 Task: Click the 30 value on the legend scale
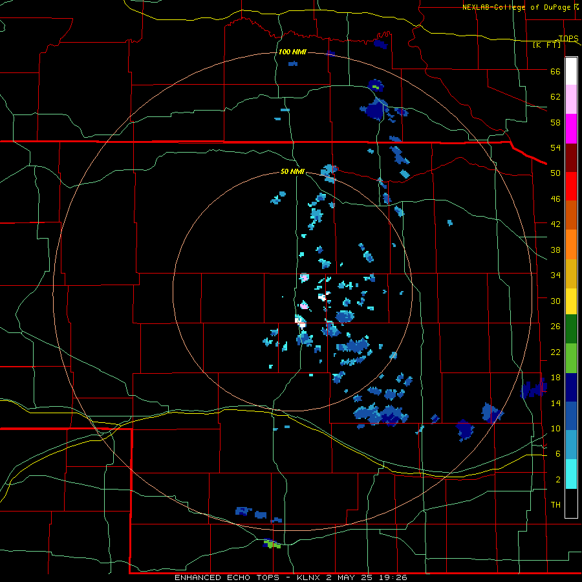(555, 301)
